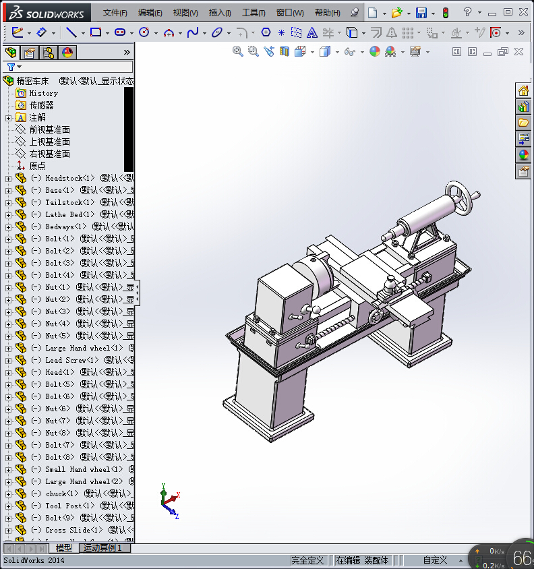Open the ConfigurationManager tab
The height and width of the screenshot is (569, 534).
click(x=49, y=53)
